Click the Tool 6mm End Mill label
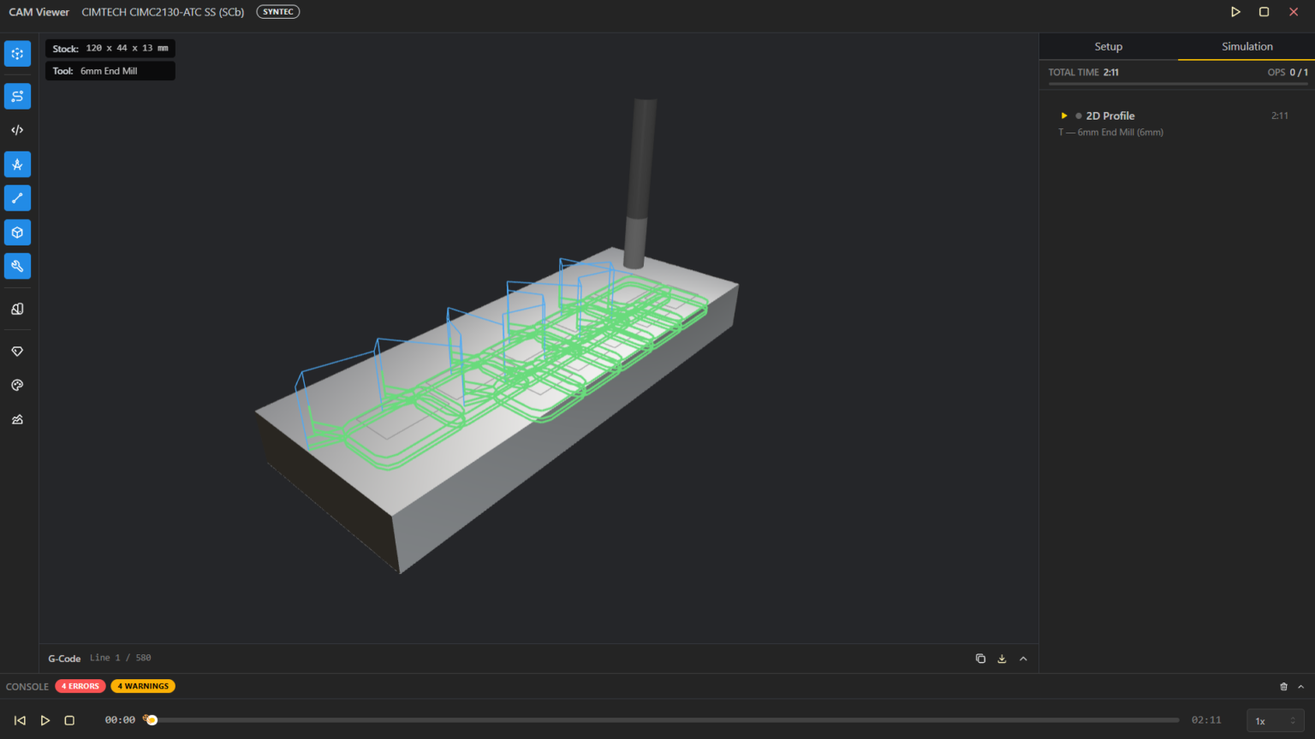1315x739 pixels. click(110, 71)
